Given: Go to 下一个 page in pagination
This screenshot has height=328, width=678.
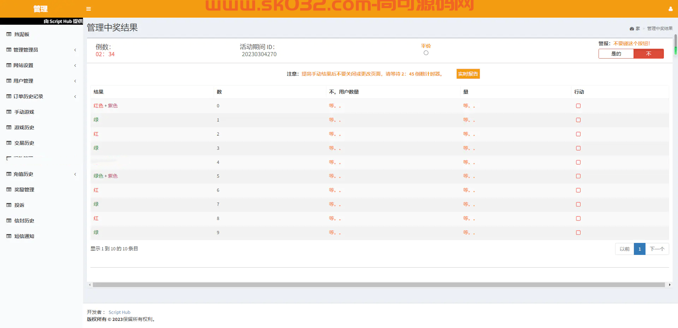Looking at the screenshot, I should (x=657, y=249).
